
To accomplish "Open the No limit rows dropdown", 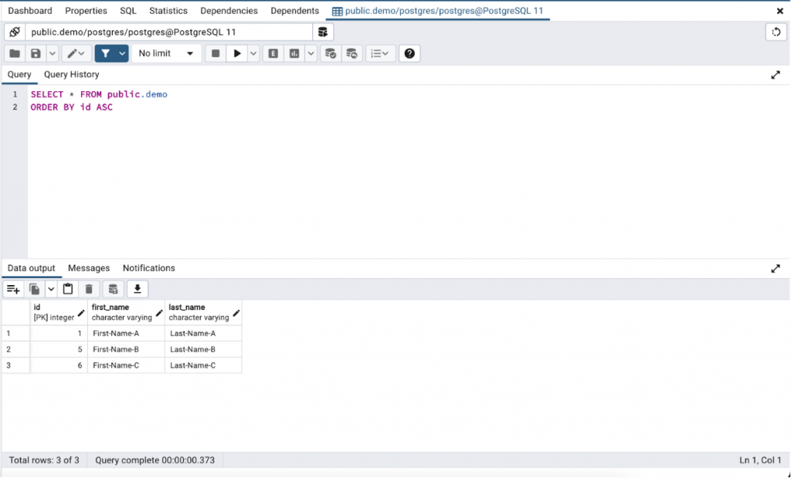I will [x=166, y=53].
